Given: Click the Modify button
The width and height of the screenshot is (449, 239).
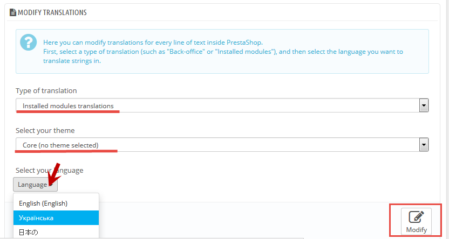Looking at the screenshot, I should [x=416, y=221].
